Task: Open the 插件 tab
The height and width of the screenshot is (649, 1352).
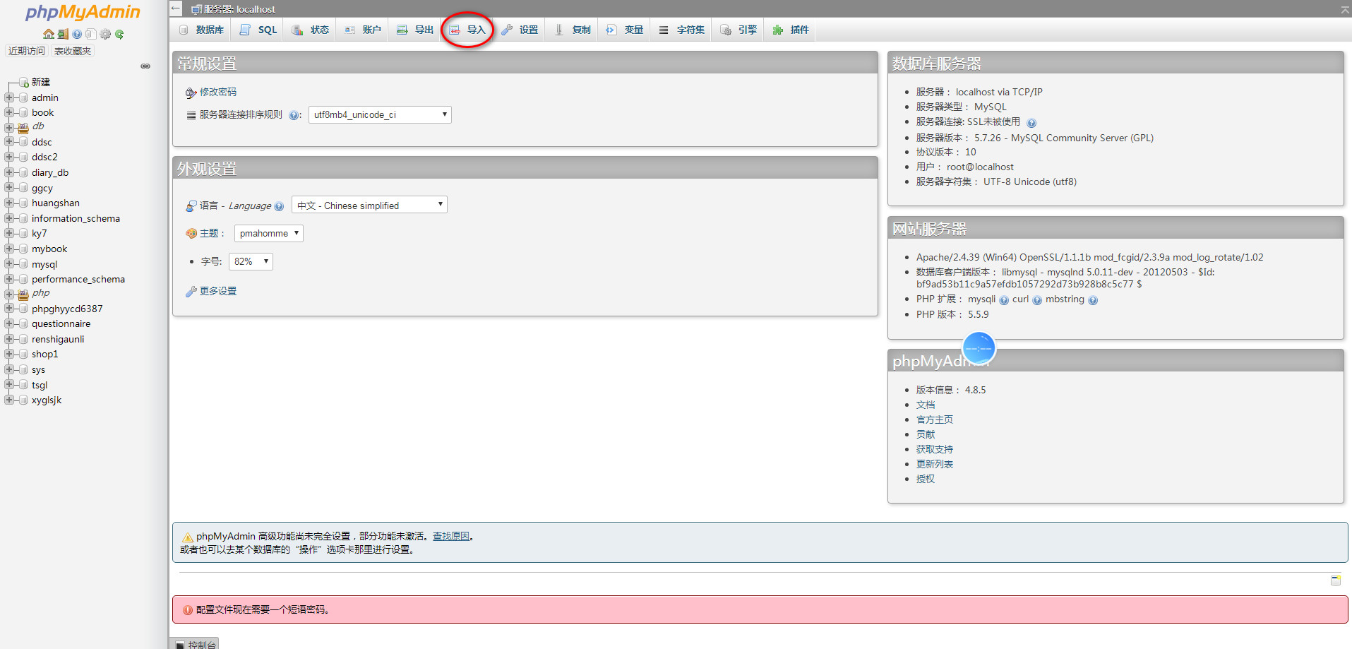Action: pos(791,30)
